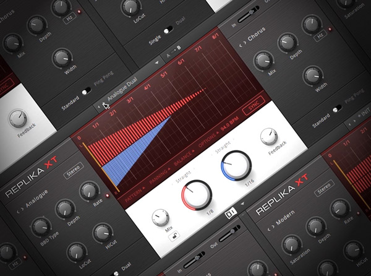Click the Hz rate knob in right Chorus panel
Screen dimensions: 371x276
pyautogui.click(x=312, y=24)
